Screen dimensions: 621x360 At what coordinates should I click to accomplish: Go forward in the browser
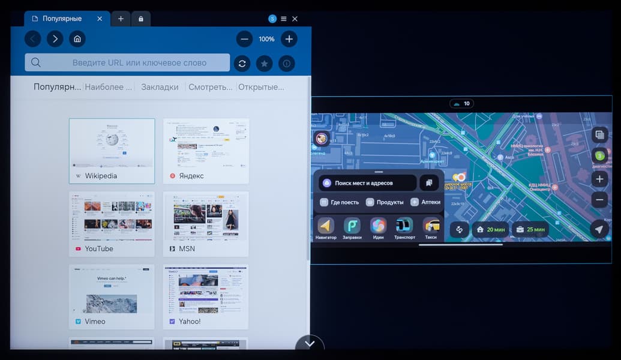tap(55, 39)
